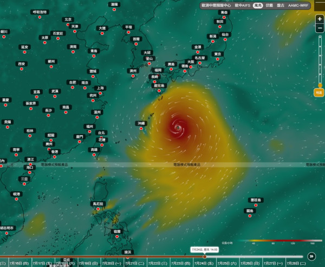Click the red marker for 首爾

pos(136,44)
